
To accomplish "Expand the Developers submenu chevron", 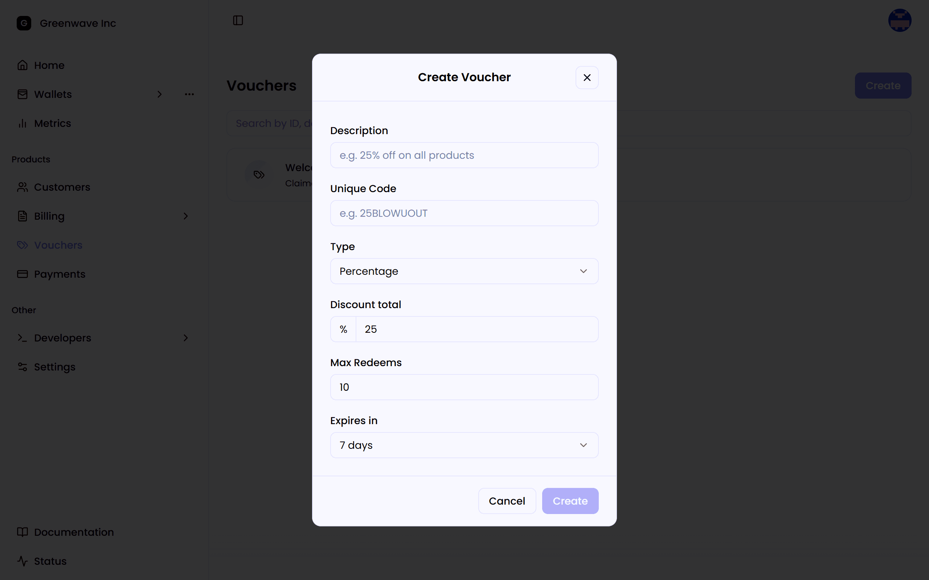I will [186, 338].
